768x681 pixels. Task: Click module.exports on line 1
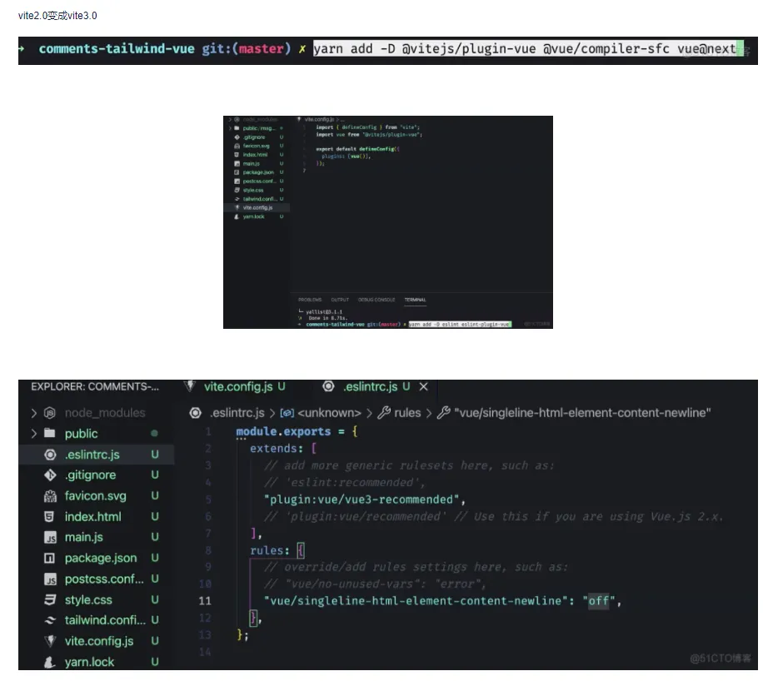(x=283, y=431)
